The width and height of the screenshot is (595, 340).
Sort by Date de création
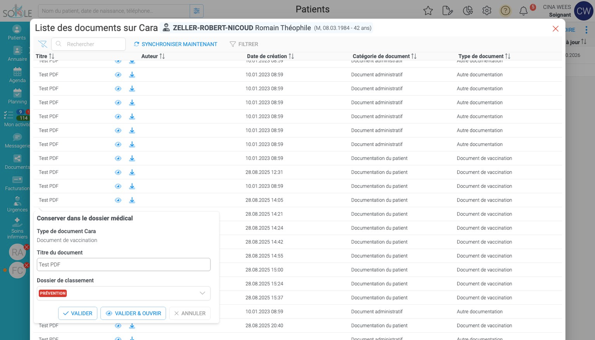(270, 56)
